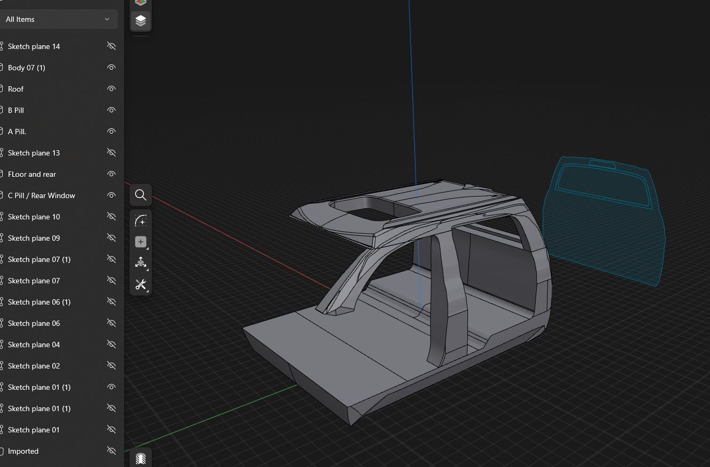This screenshot has width=710, height=467.
Task: Unhide Sketch plane 04
Action: [111, 345]
